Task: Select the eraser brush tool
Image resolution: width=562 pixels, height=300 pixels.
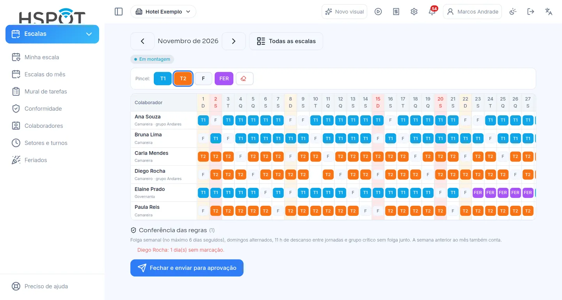Action: [x=245, y=78]
